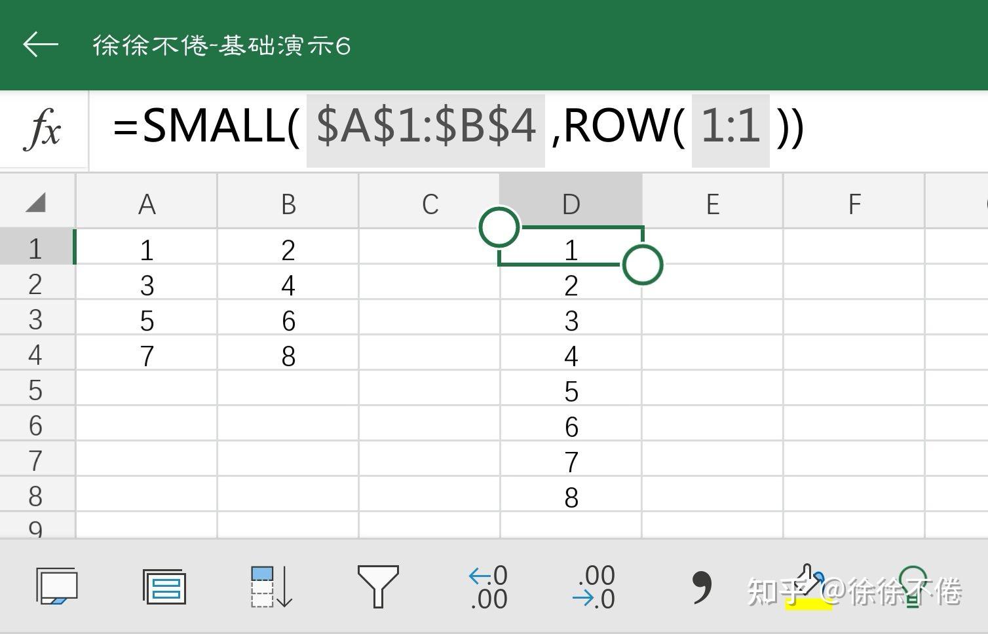Click the select-all triangle corner

(37, 202)
